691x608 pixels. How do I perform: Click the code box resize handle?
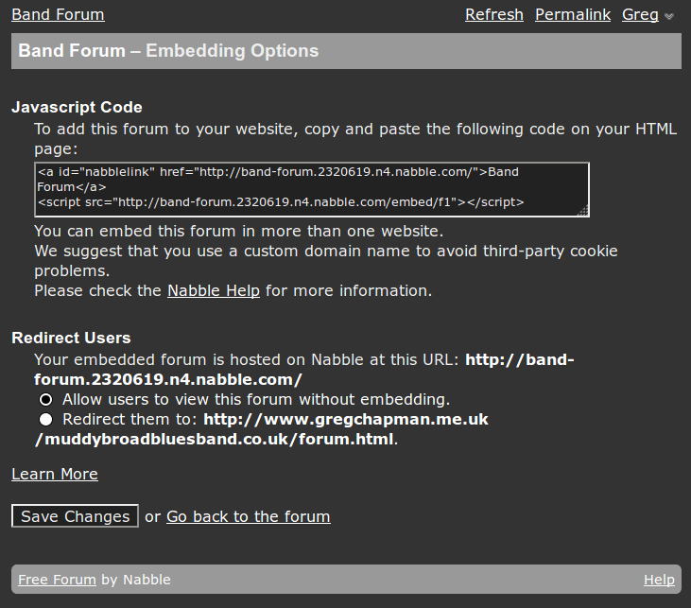(x=583, y=211)
